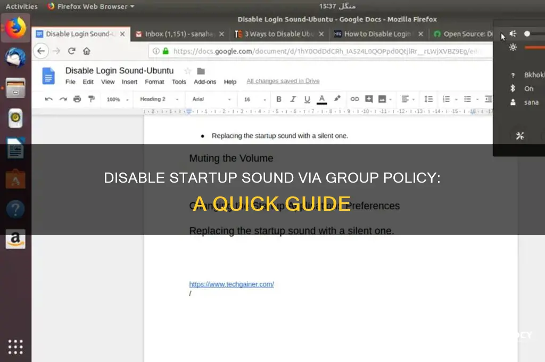Open the Help menu

coord(230,82)
